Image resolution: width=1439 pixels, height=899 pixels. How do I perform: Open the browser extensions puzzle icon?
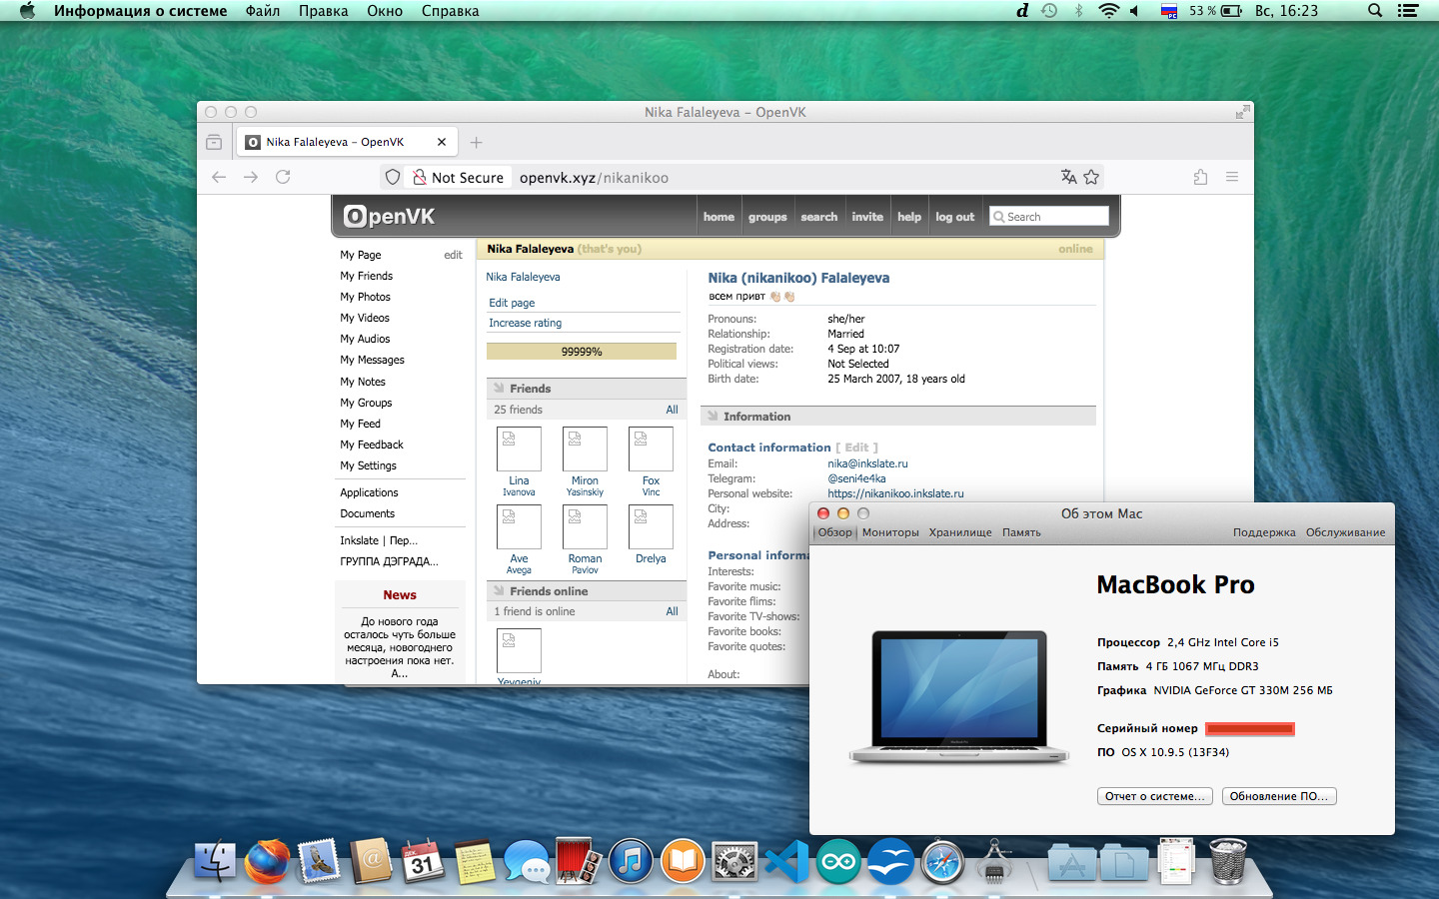coord(1200,177)
